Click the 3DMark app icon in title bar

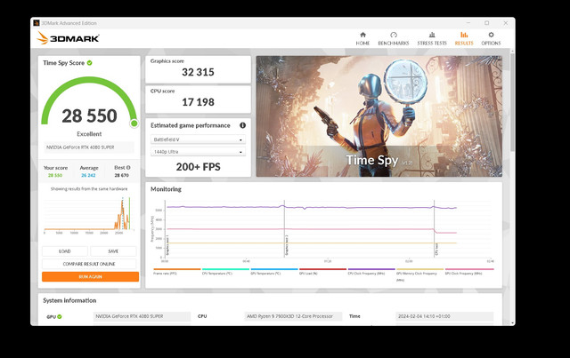pos(37,23)
